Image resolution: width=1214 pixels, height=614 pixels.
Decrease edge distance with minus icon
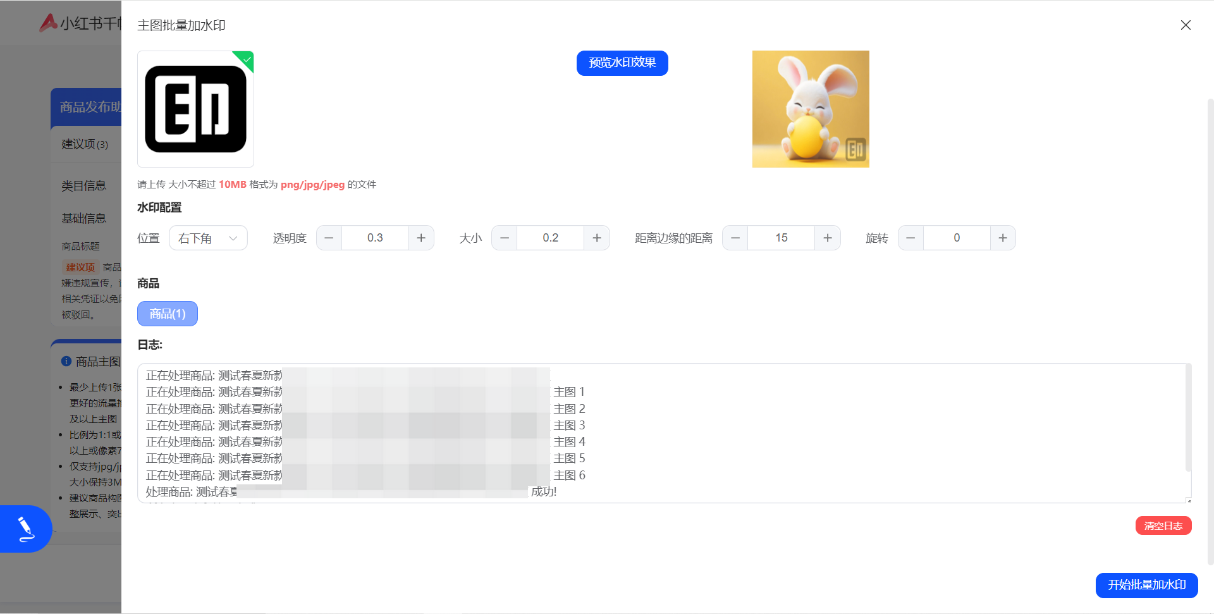tap(735, 238)
